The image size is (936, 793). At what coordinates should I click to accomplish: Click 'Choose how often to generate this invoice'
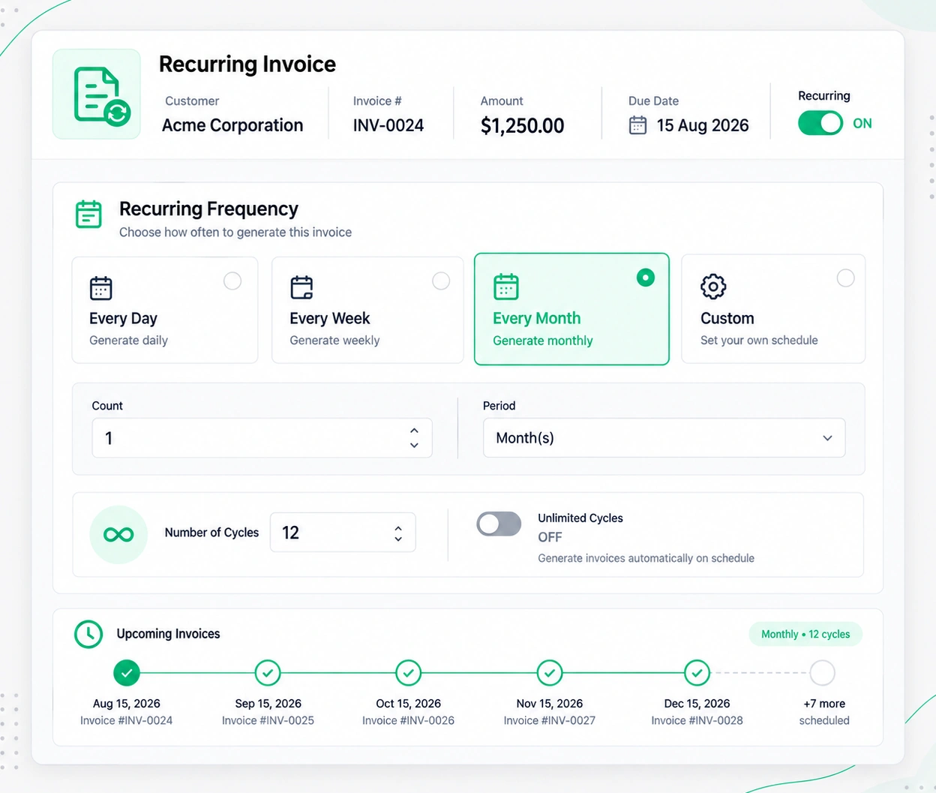point(235,233)
